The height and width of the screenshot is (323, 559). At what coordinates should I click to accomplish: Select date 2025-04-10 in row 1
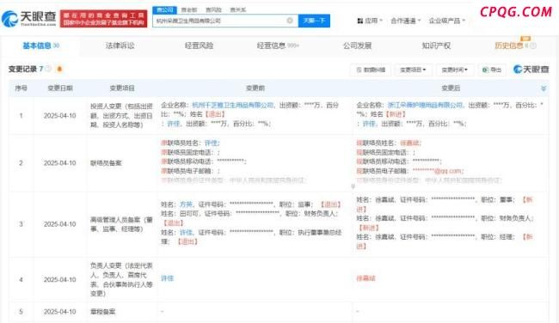click(x=60, y=115)
